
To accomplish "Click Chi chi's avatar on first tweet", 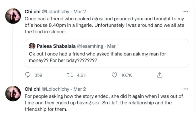I will [x=13, y=16].
